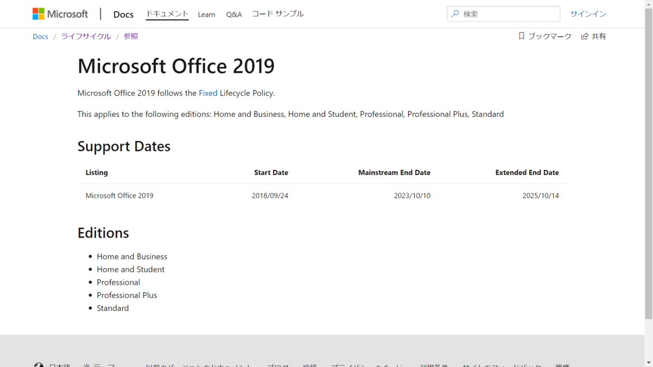
Task: Click the share icon
Action: tap(585, 36)
